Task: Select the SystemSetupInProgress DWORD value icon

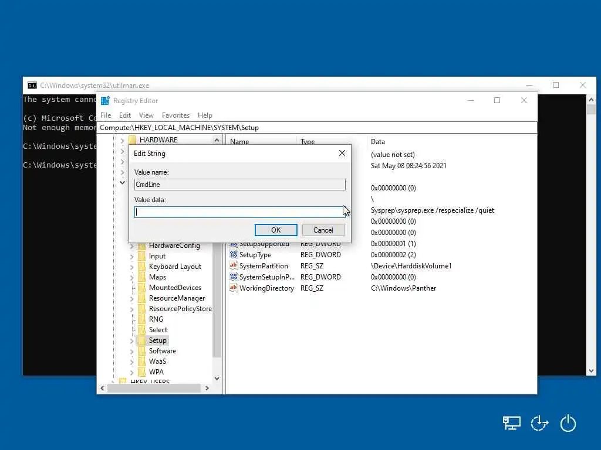Action: 234,277
